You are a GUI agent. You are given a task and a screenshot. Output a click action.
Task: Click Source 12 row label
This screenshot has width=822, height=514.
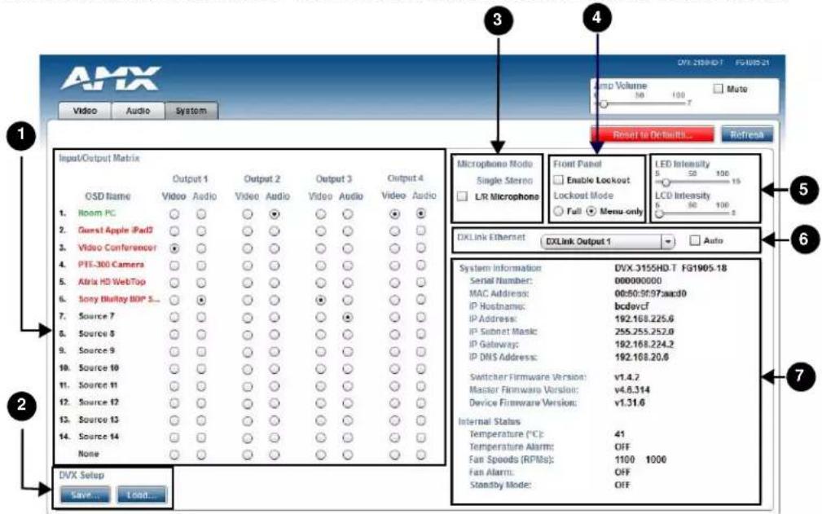point(99,402)
